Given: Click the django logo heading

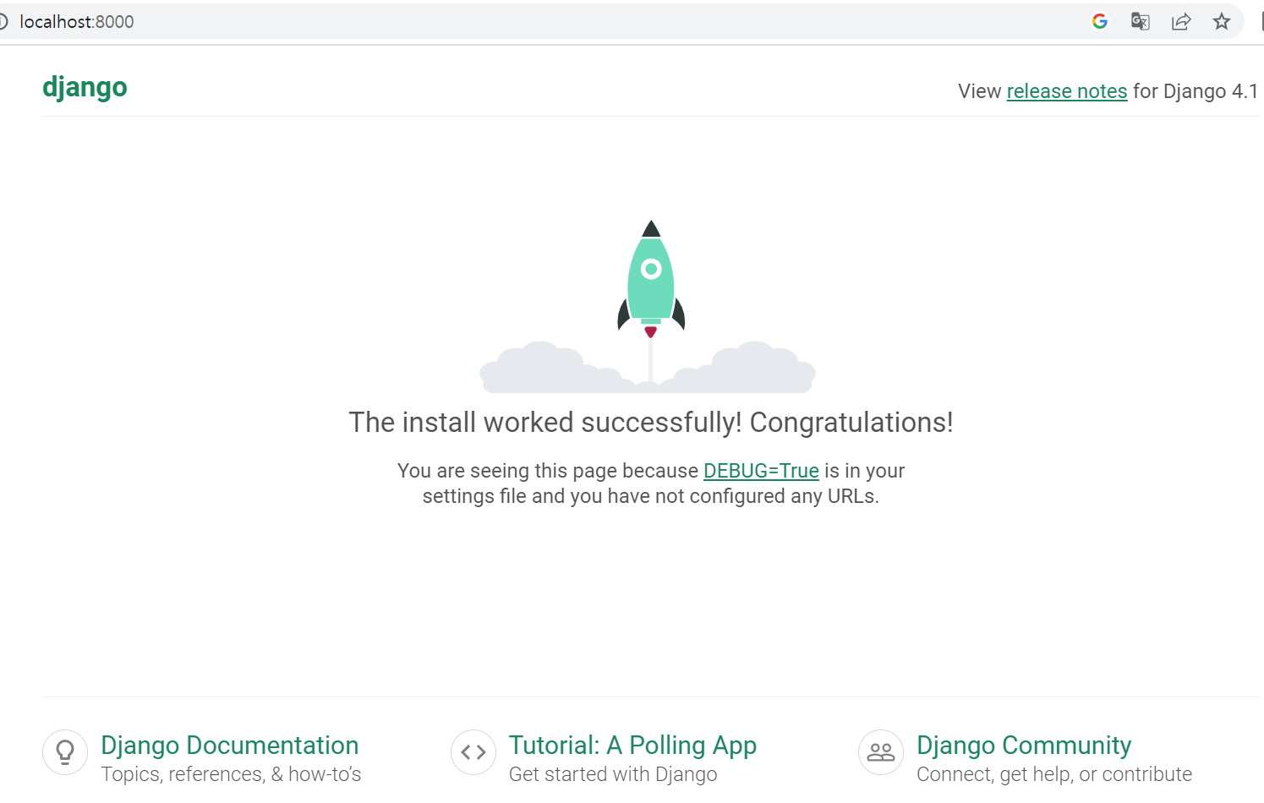Looking at the screenshot, I should click(85, 88).
